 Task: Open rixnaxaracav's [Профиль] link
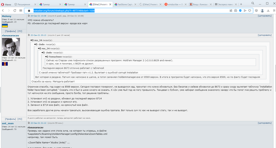pyautogui.click(x=10, y=119)
